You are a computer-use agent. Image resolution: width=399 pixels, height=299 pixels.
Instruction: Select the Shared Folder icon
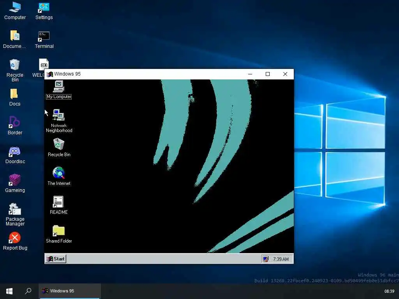[x=59, y=234]
